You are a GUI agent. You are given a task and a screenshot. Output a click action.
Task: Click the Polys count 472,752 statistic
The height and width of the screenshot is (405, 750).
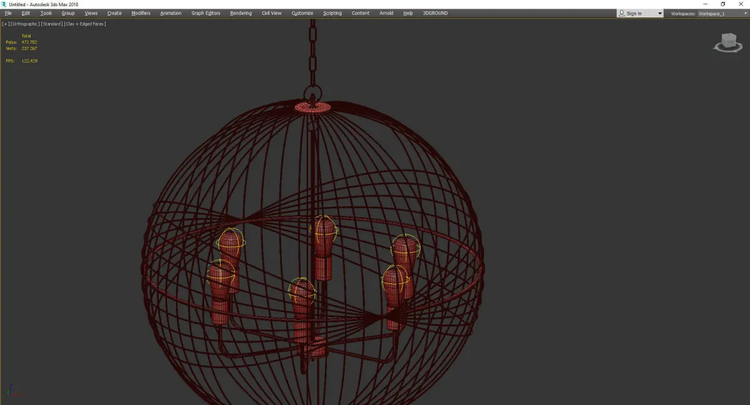(29, 42)
